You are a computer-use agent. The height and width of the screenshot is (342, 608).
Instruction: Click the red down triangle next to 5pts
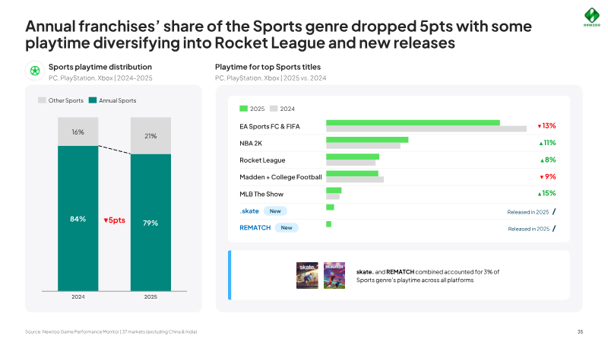click(106, 220)
